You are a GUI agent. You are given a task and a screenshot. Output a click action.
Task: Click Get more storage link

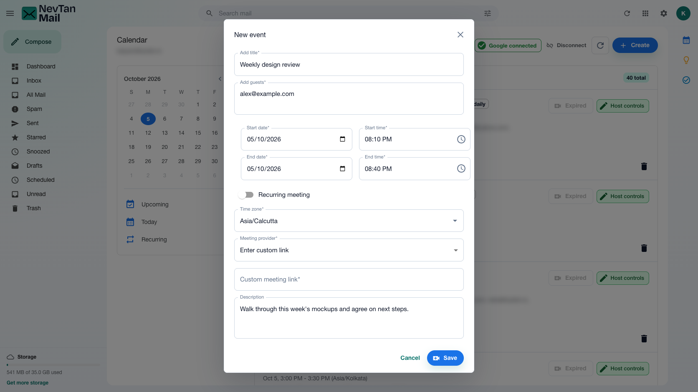click(x=28, y=383)
